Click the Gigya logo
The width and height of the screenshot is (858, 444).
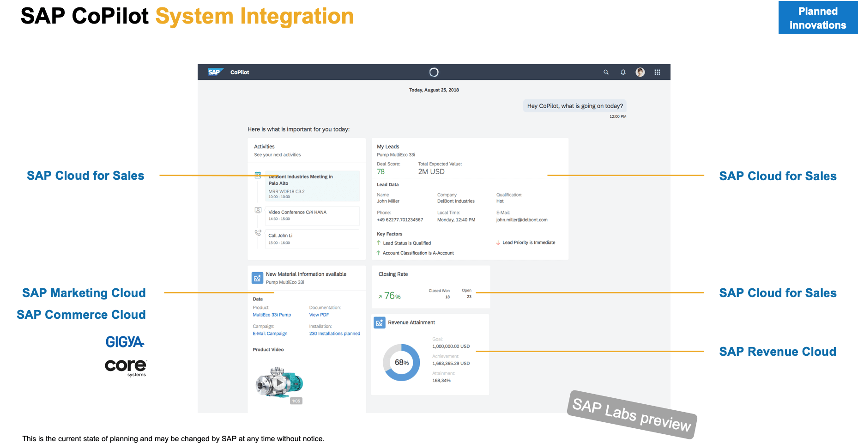[125, 342]
